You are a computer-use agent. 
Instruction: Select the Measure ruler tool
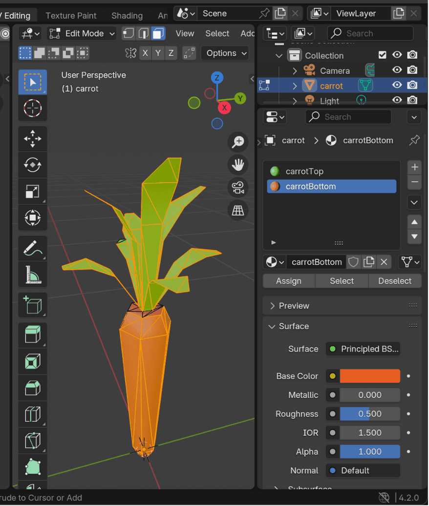click(33, 275)
